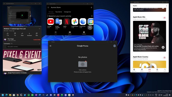Click the Add a public comment field

pos(23,47)
